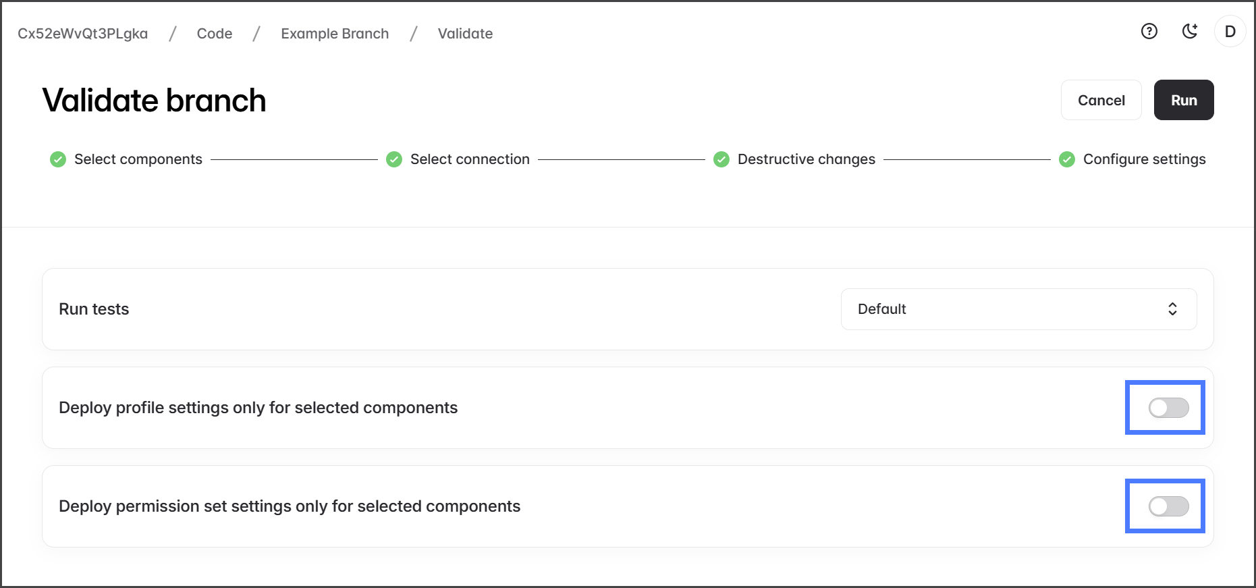Toggle dark mode moon icon
The width and height of the screenshot is (1256, 588).
coord(1190,31)
